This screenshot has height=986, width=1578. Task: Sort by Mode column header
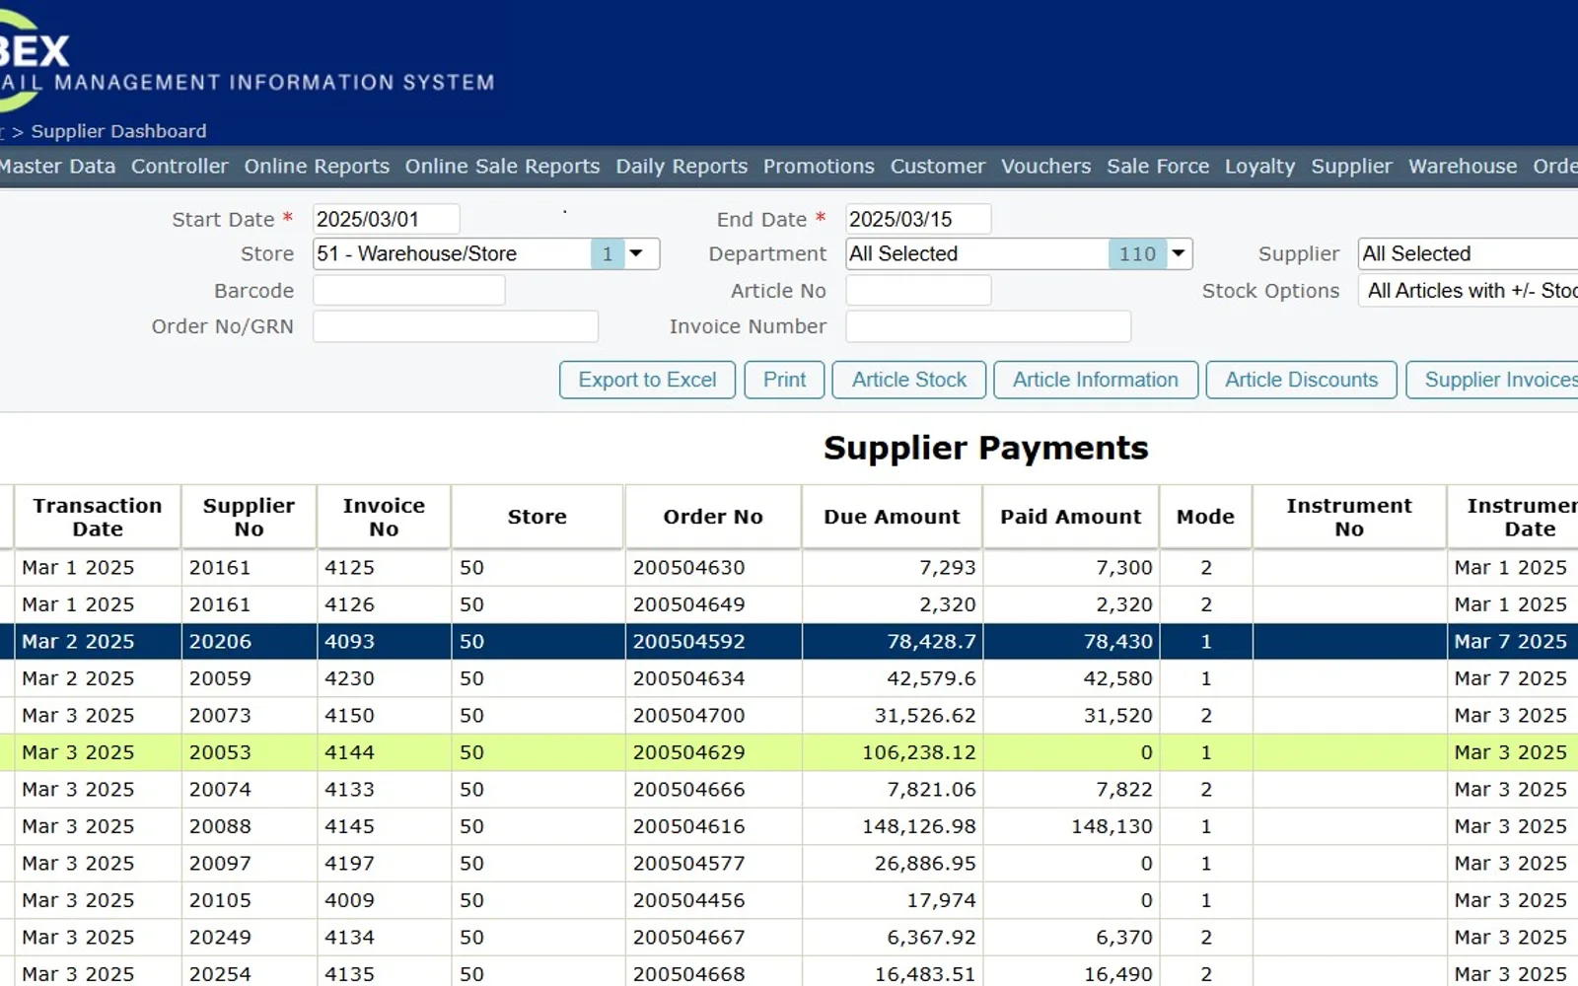1205,517
